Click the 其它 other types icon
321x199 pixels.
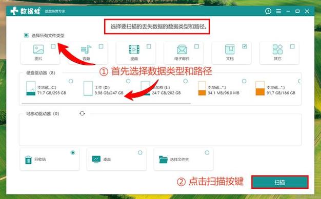(x=277, y=49)
